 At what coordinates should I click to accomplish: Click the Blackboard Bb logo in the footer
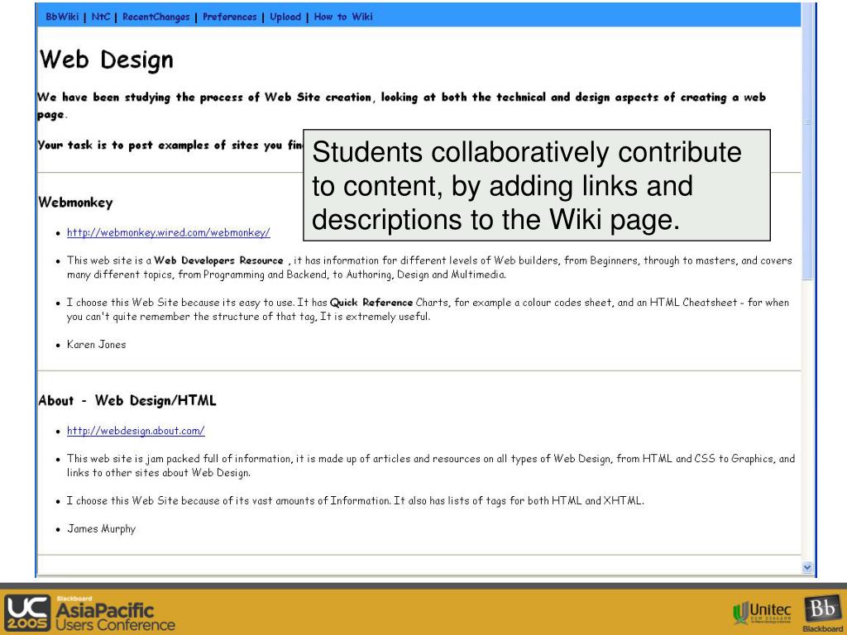coord(821,614)
